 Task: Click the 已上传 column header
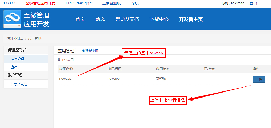(x=209, y=69)
